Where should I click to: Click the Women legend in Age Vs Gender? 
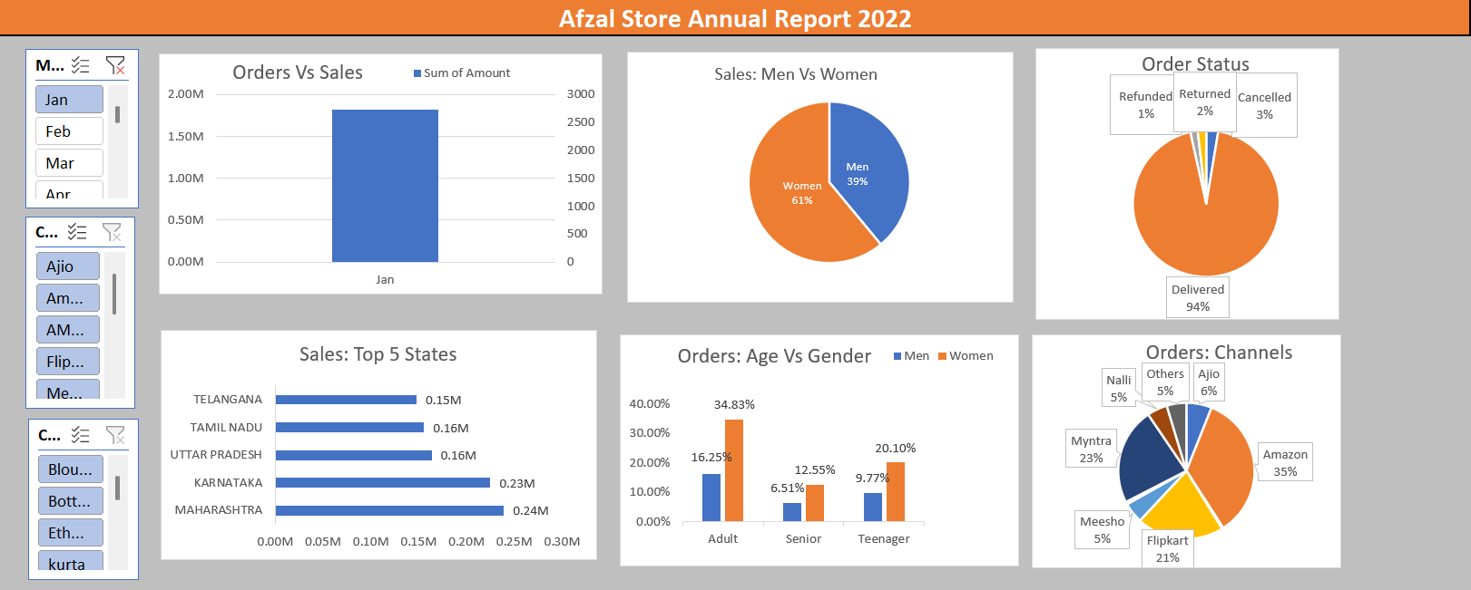tap(966, 356)
